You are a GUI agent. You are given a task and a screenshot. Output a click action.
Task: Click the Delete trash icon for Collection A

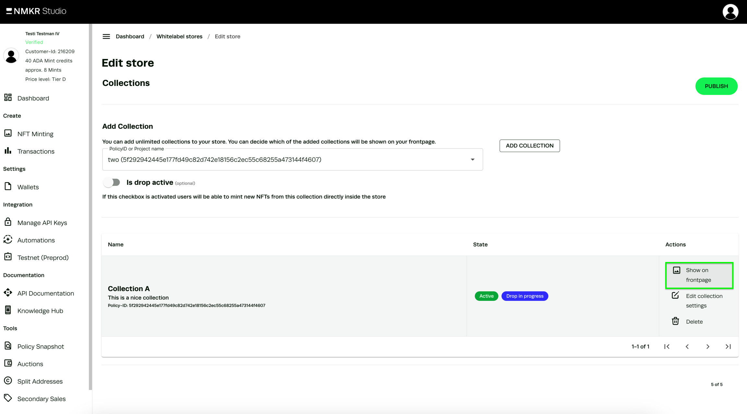point(675,321)
